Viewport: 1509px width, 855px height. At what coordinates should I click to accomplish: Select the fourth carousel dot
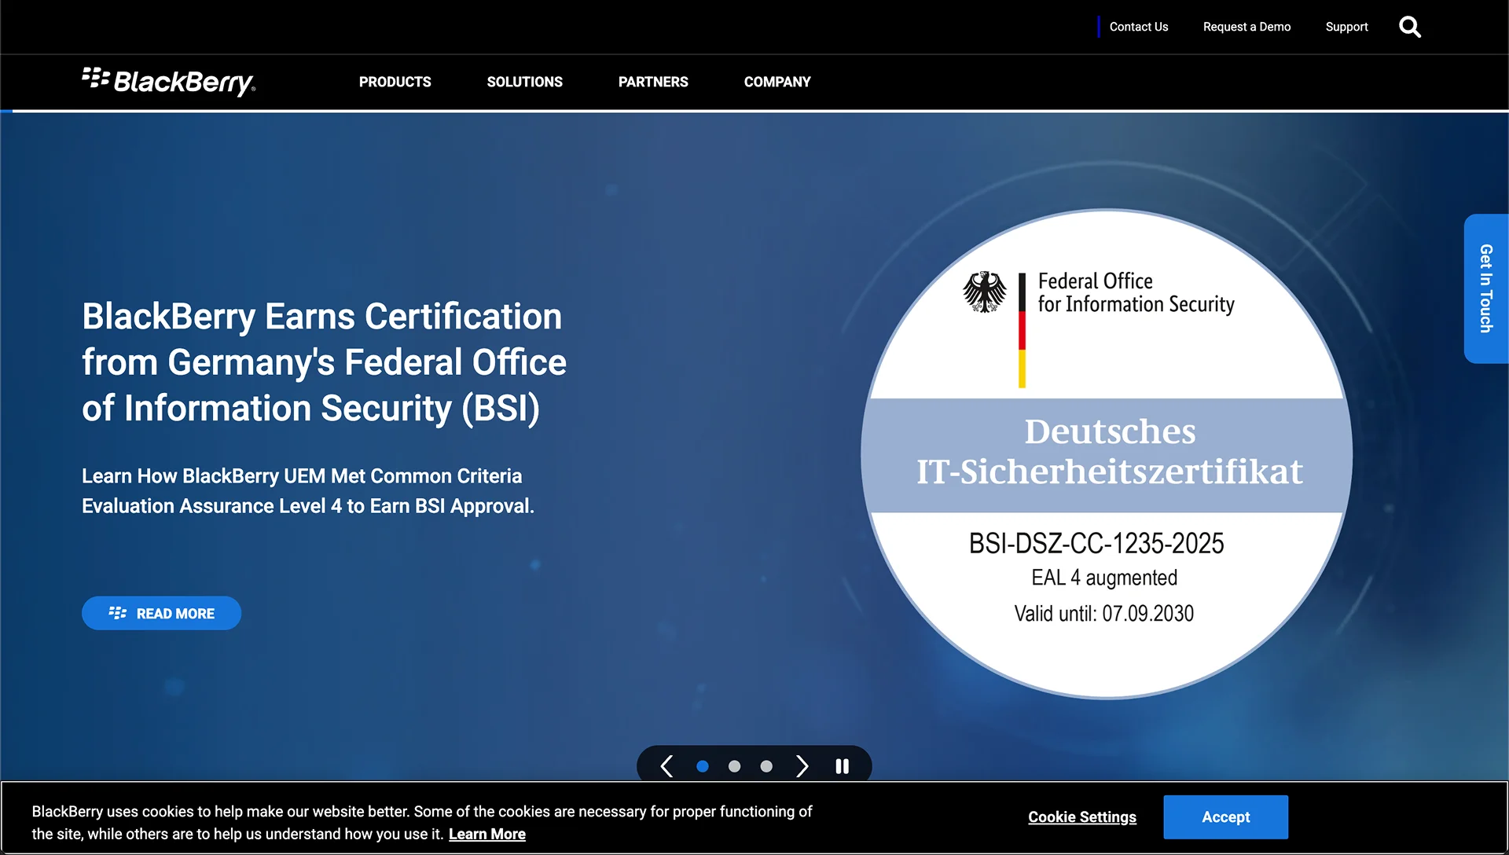click(x=796, y=765)
